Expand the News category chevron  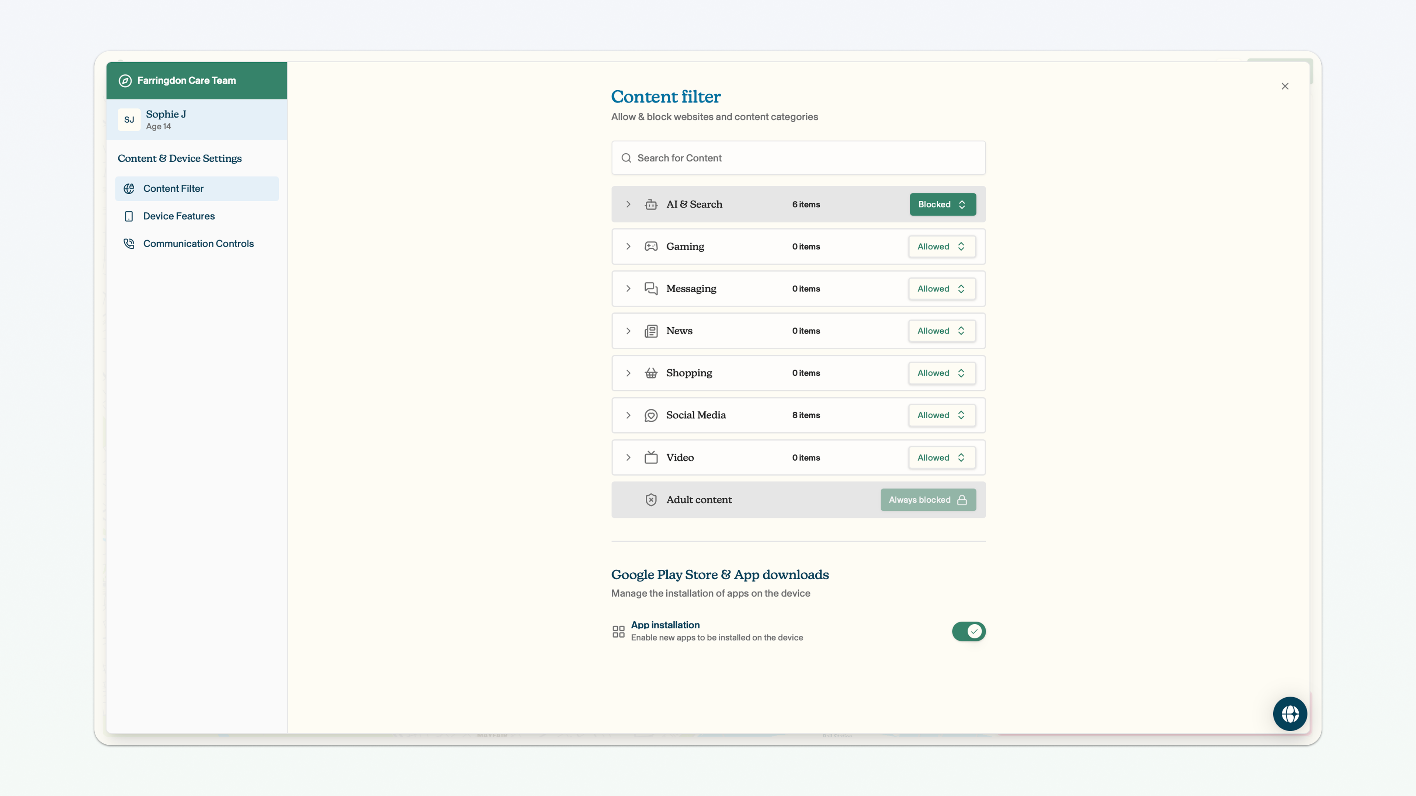pos(628,331)
